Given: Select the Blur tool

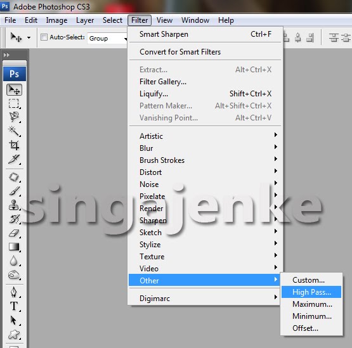Looking at the screenshot, I should pos(14,261).
